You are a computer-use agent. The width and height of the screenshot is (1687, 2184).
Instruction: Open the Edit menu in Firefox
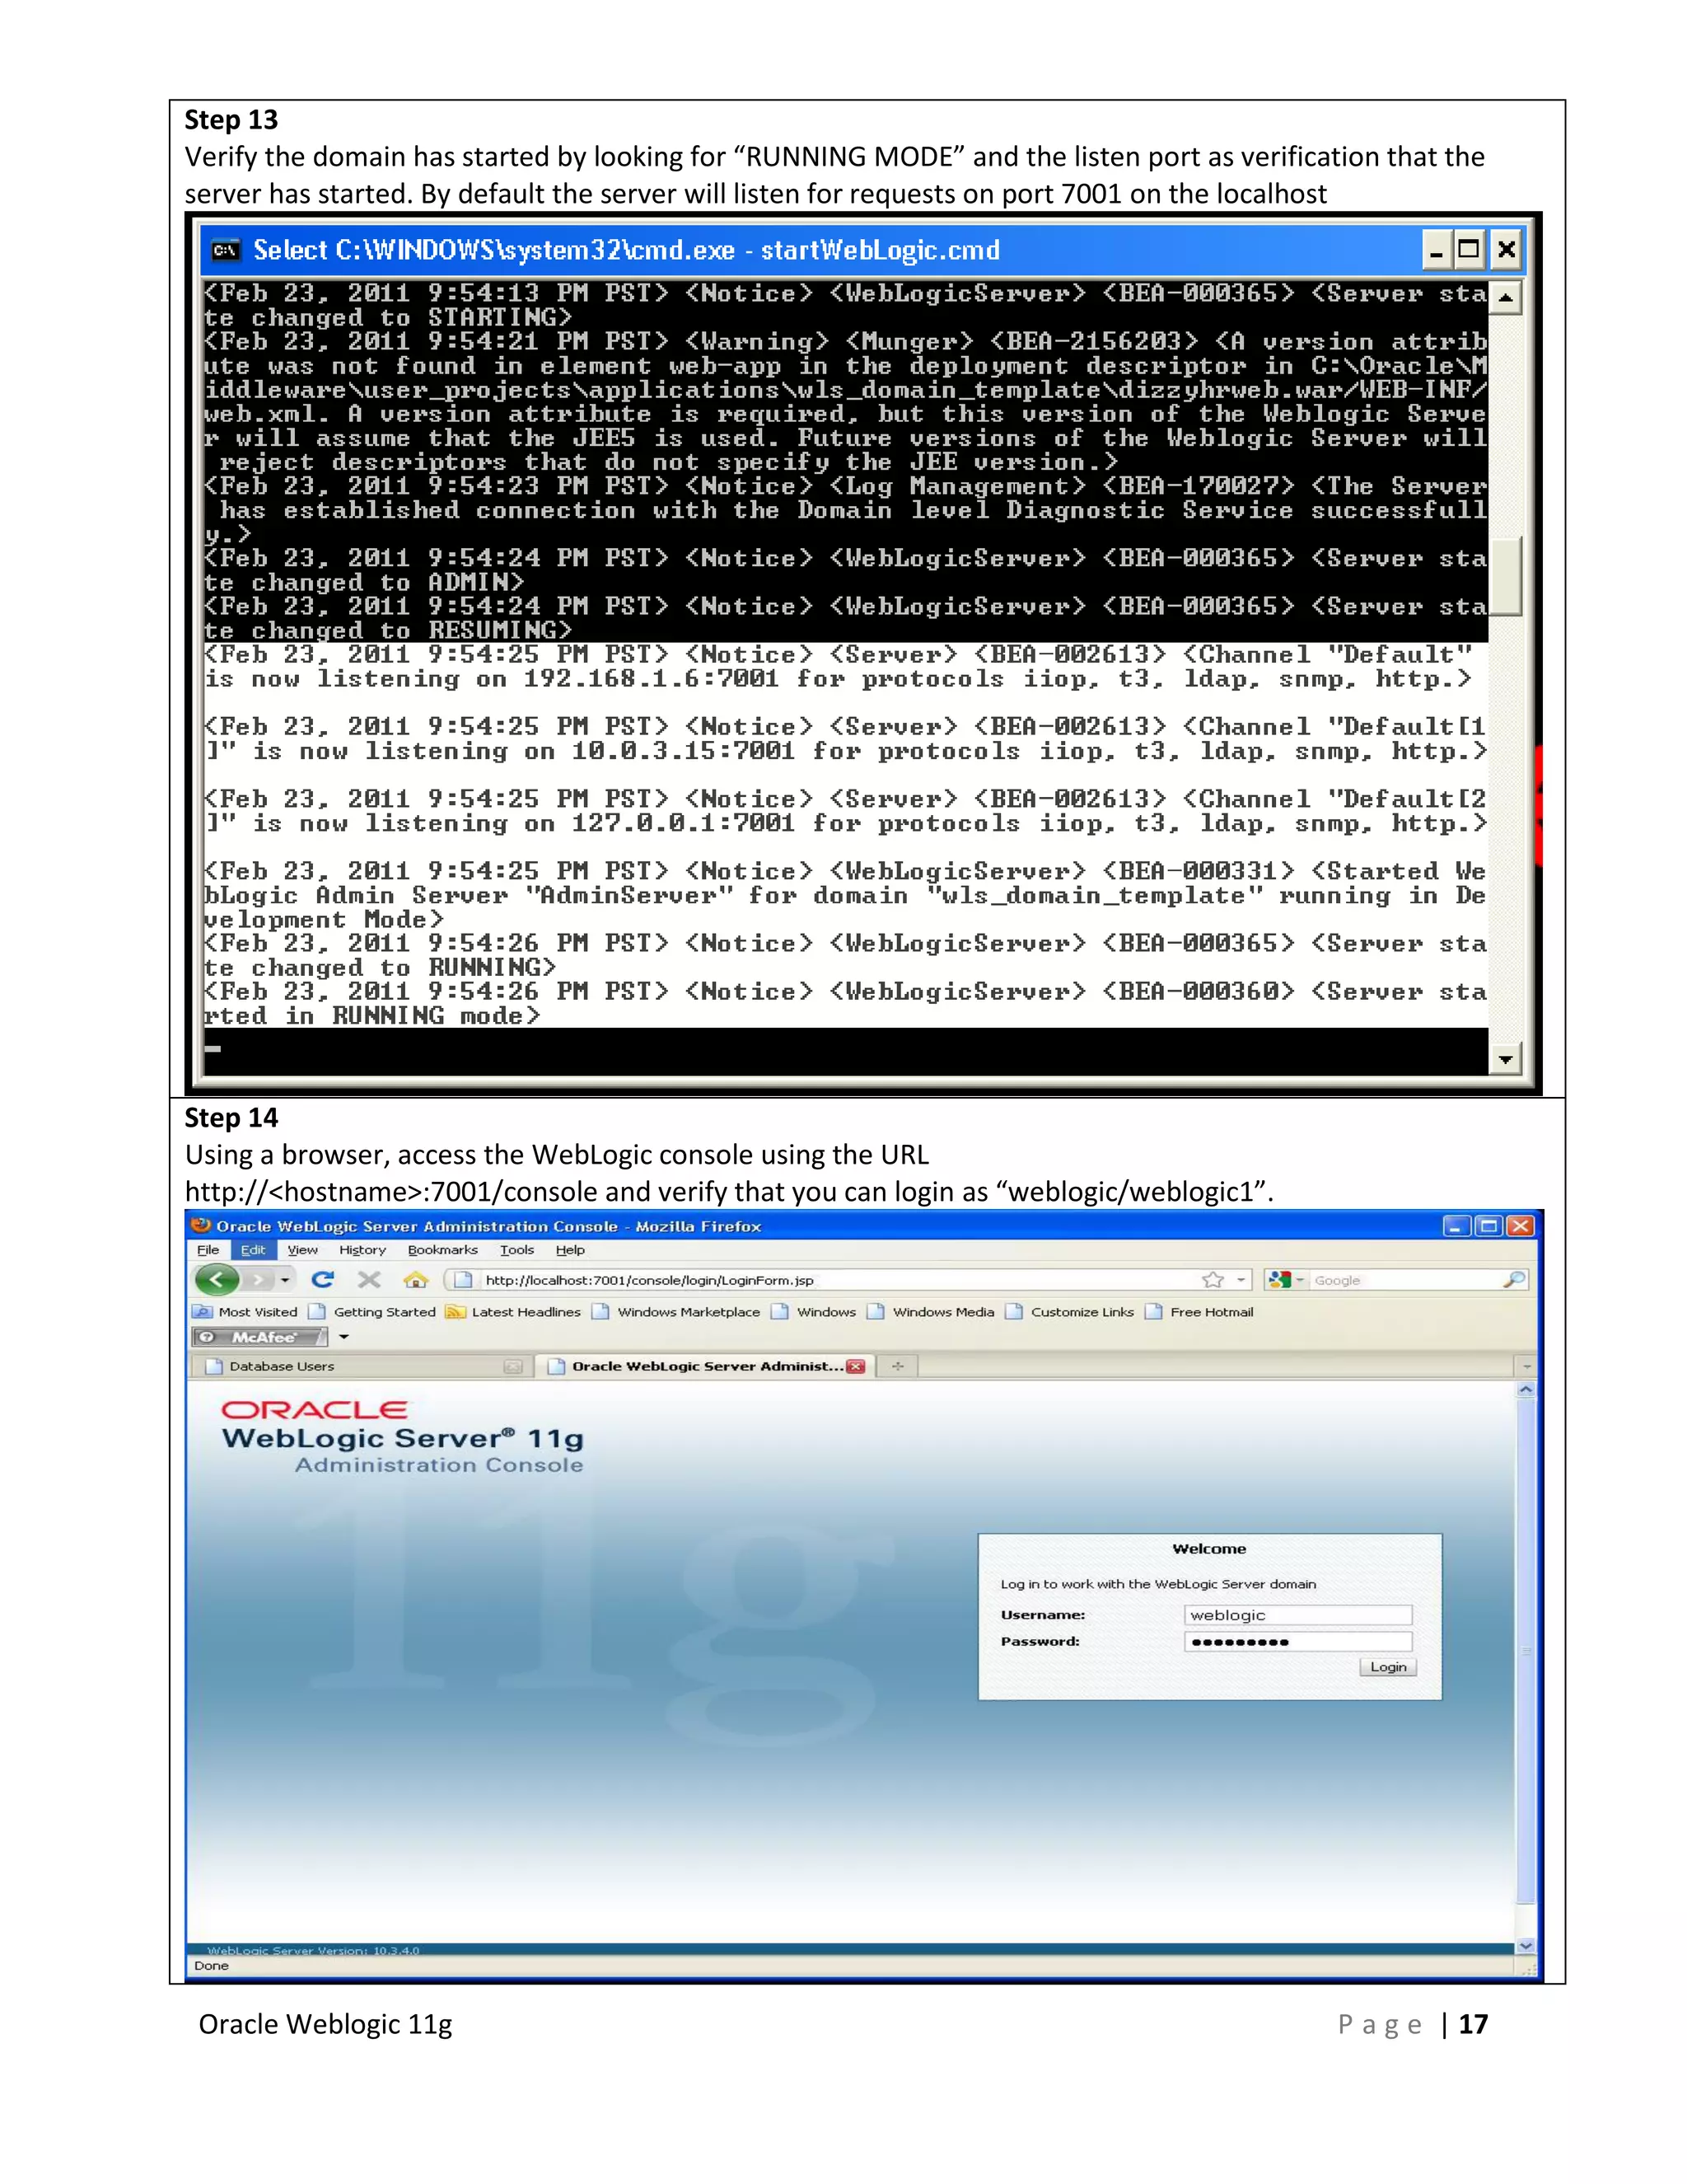(253, 1250)
